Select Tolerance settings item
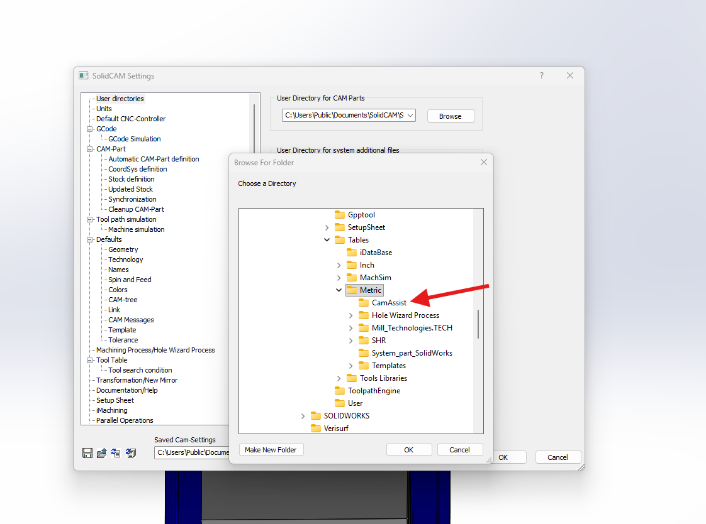The height and width of the screenshot is (524, 706). click(123, 340)
